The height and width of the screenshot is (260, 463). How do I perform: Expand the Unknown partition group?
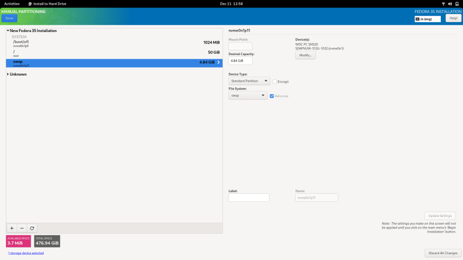pos(8,74)
